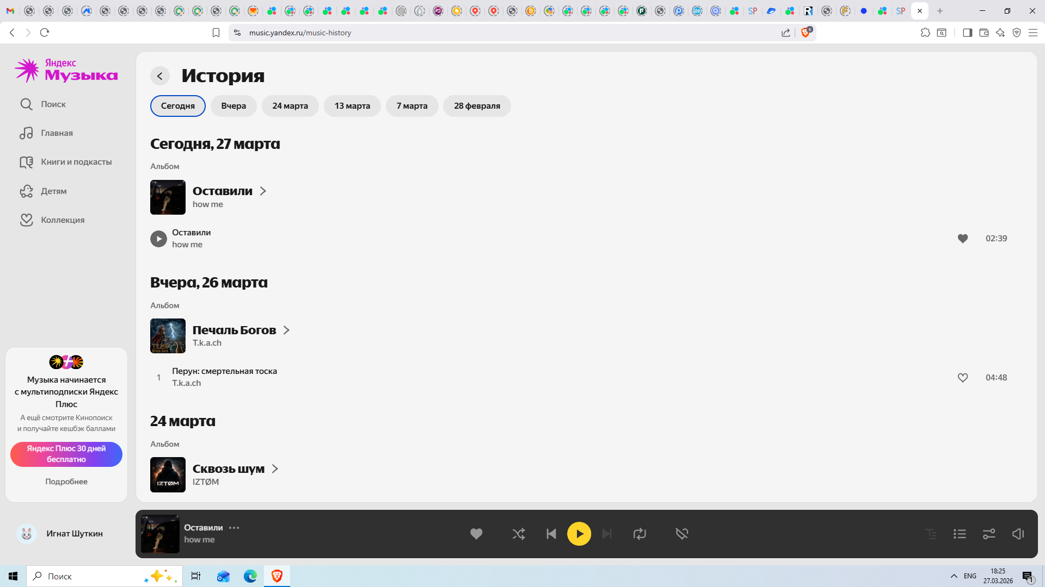The width and height of the screenshot is (1045, 587).
Task: Skip to previous track
Action: 551,534
